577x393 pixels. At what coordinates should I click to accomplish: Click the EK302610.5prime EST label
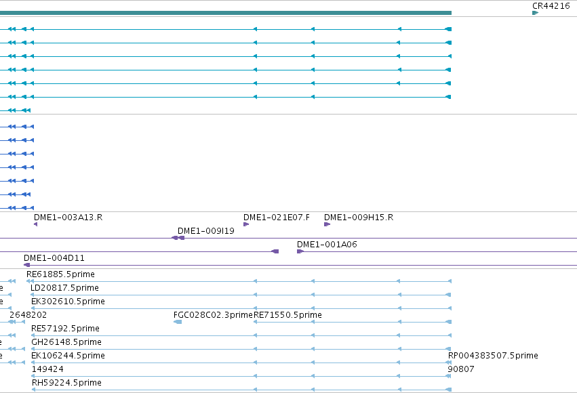click(68, 302)
